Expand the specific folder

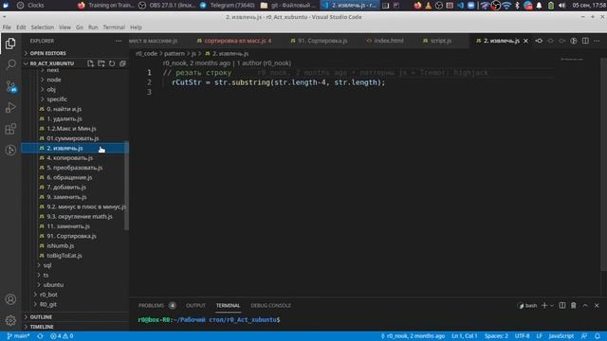pos(57,99)
